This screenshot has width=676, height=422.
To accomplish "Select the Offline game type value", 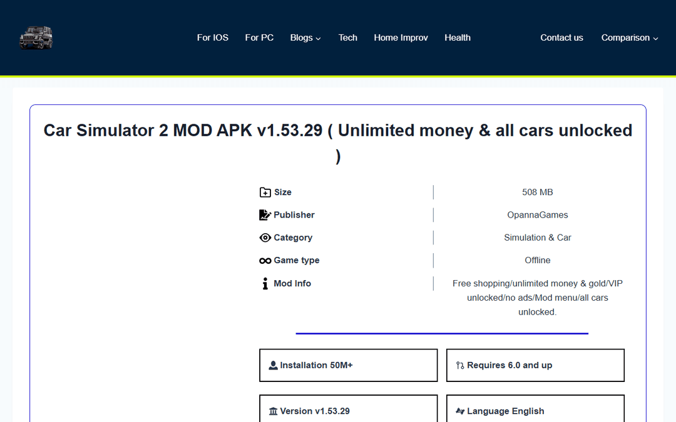I will [537, 261].
